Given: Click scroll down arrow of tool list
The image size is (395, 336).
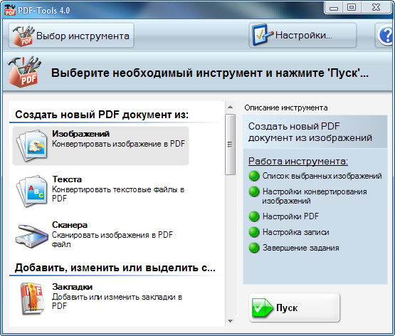Looking at the screenshot, I should 230,321.
